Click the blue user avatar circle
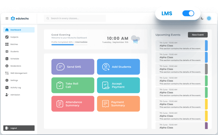The height and width of the screenshot is (135, 218). point(209,18)
